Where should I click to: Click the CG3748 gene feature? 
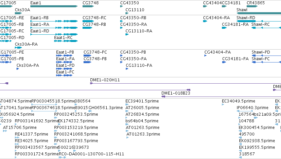pos(88,6)
